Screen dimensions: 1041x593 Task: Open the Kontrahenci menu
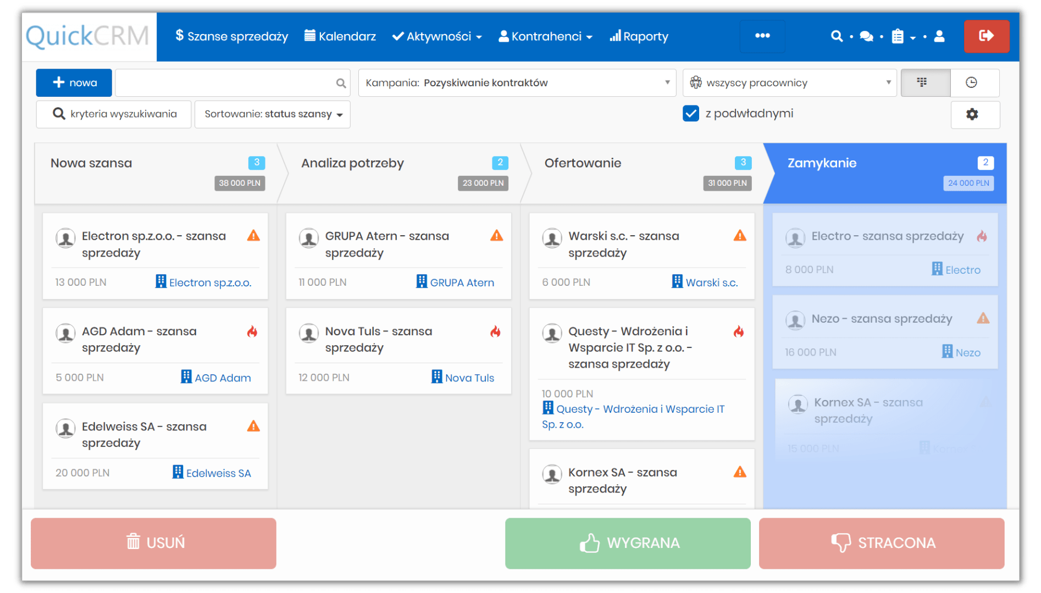[x=545, y=36]
